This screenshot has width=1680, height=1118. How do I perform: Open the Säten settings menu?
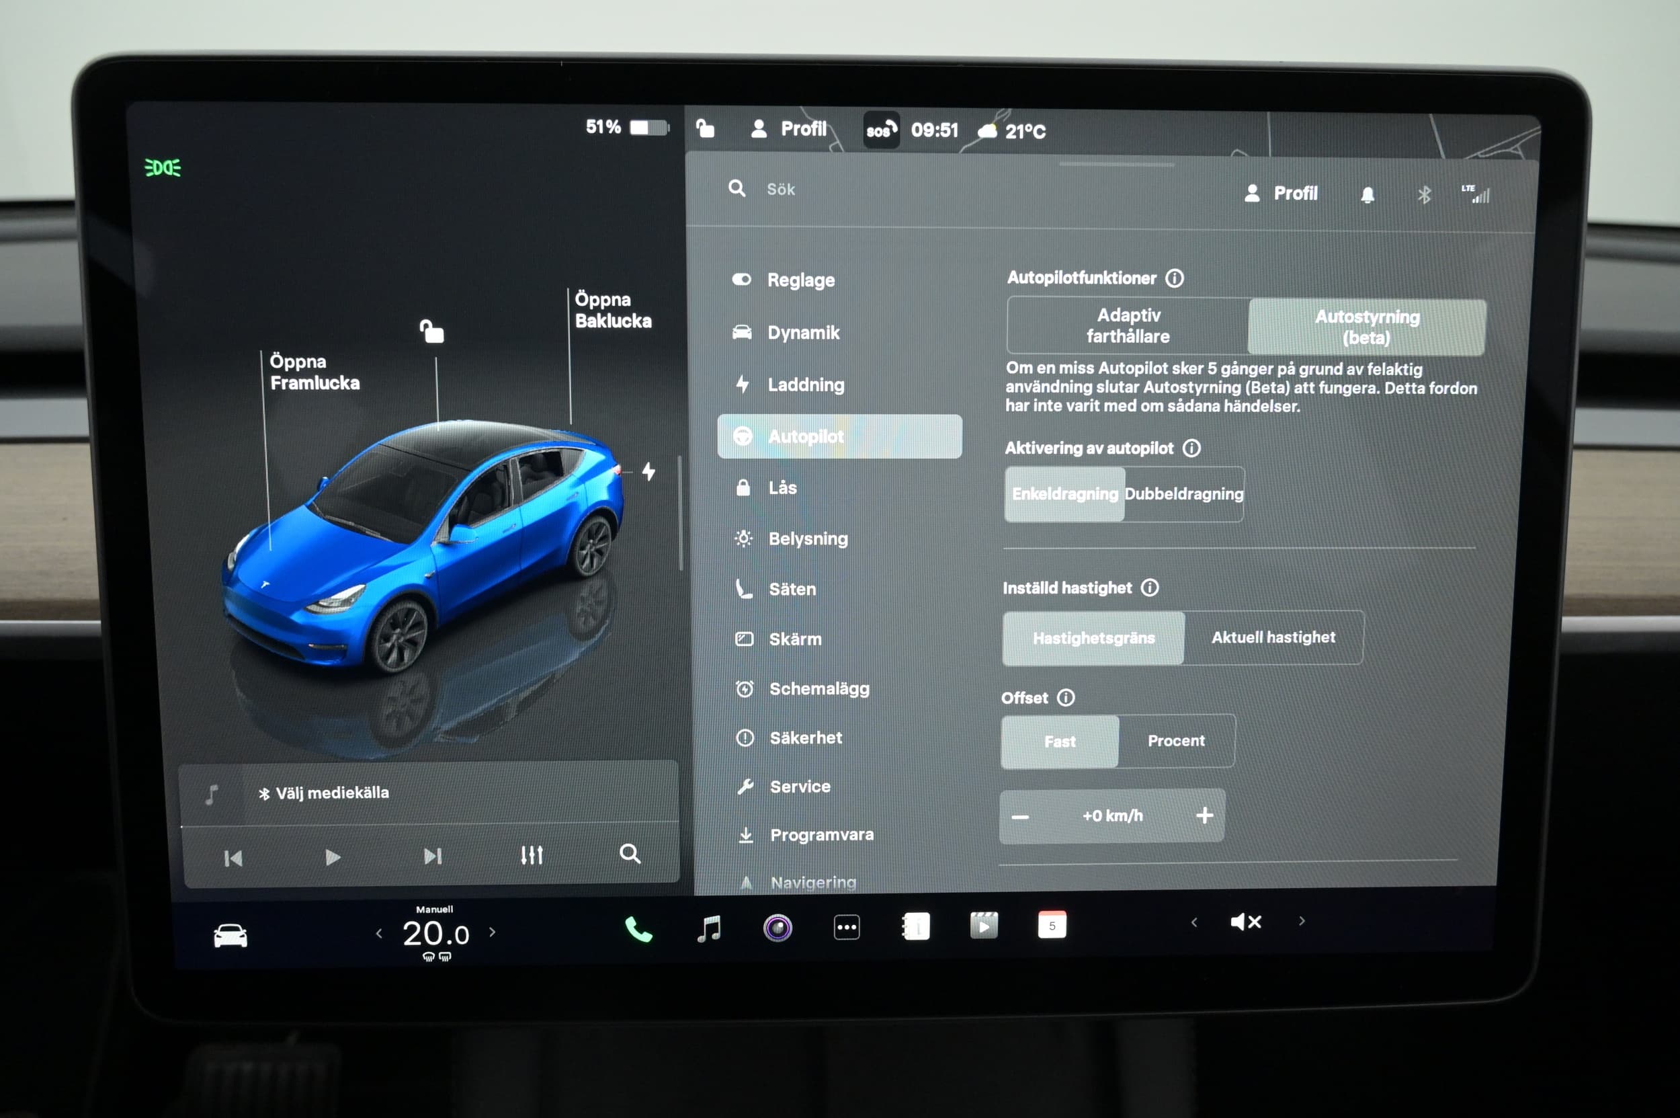click(776, 589)
